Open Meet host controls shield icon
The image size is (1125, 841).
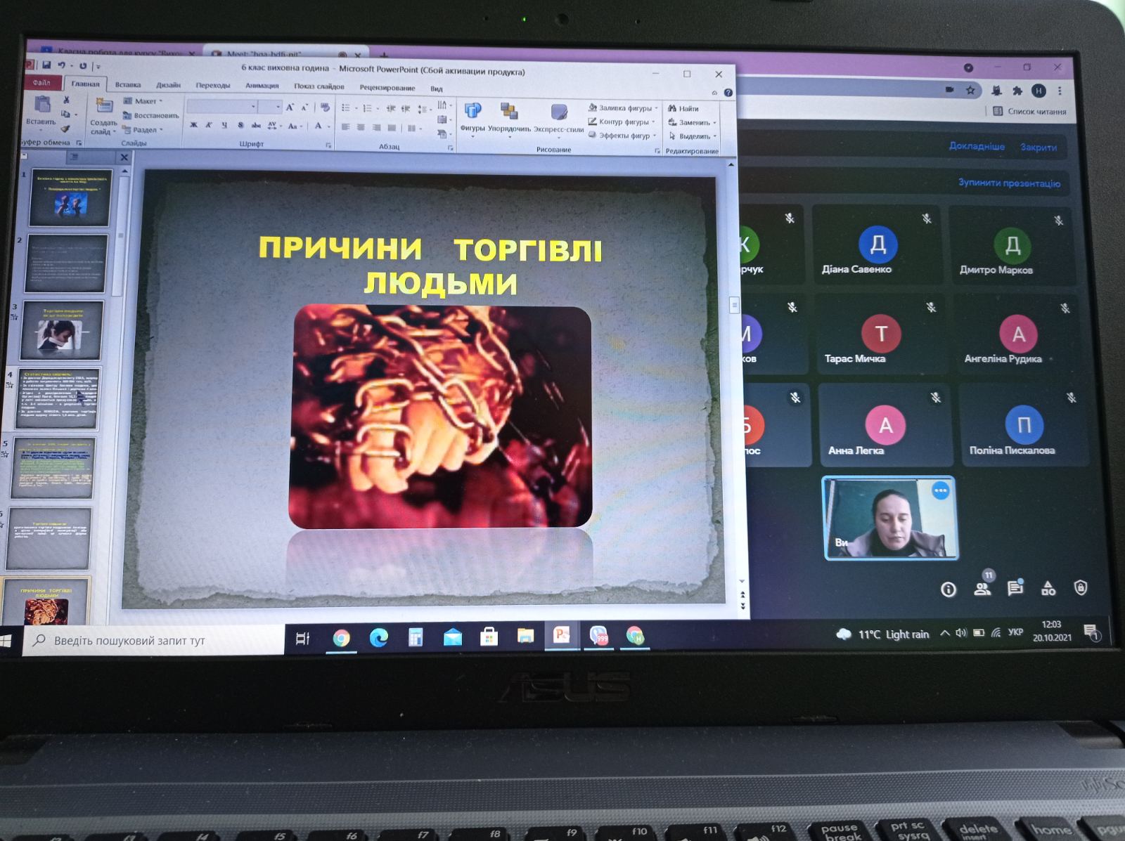point(1081,587)
